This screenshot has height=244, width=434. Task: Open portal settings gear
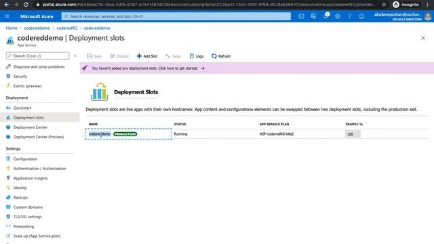(x=338, y=16)
